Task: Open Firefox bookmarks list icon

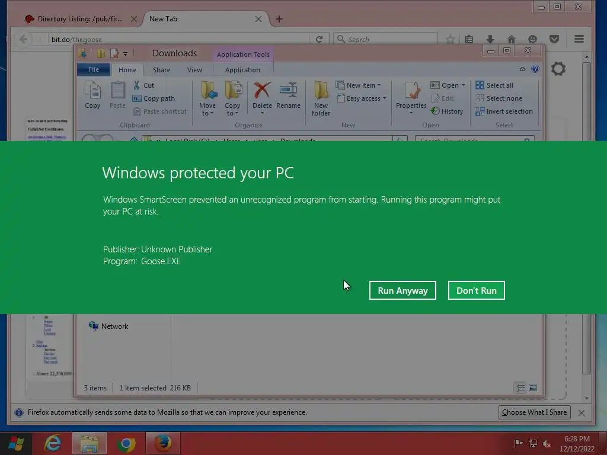Action: (469, 39)
